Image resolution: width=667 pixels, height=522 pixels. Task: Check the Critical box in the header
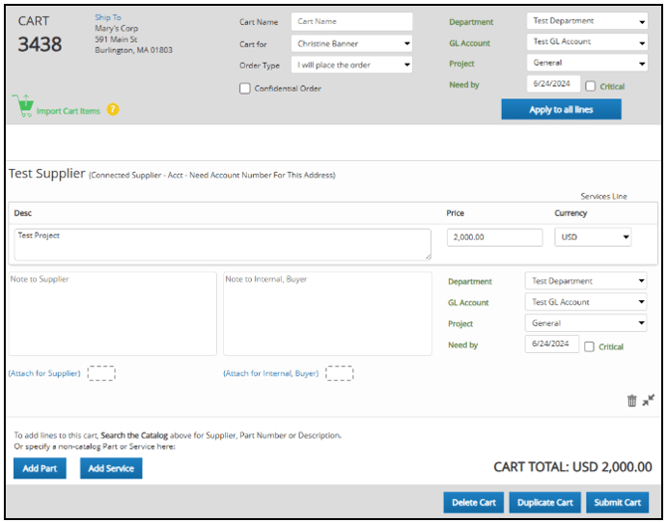[x=591, y=87]
